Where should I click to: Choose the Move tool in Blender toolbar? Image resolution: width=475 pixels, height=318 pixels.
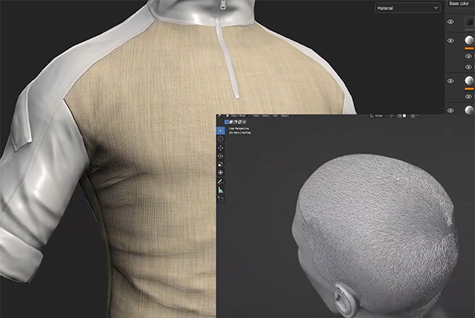(x=221, y=148)
